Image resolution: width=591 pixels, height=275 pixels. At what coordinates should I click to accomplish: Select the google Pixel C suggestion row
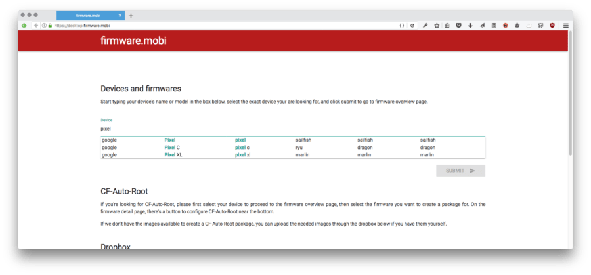coord(293,147)
